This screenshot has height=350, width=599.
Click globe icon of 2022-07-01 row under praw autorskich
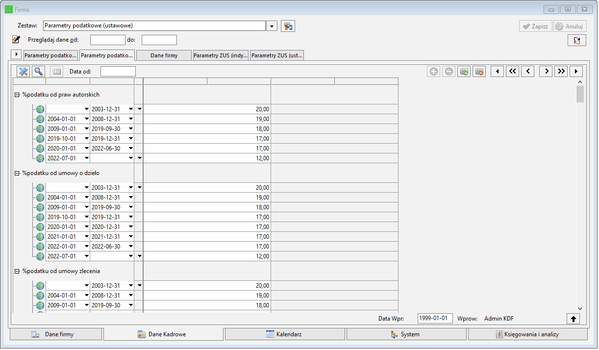pyautogui.click(x=40, y=158)
